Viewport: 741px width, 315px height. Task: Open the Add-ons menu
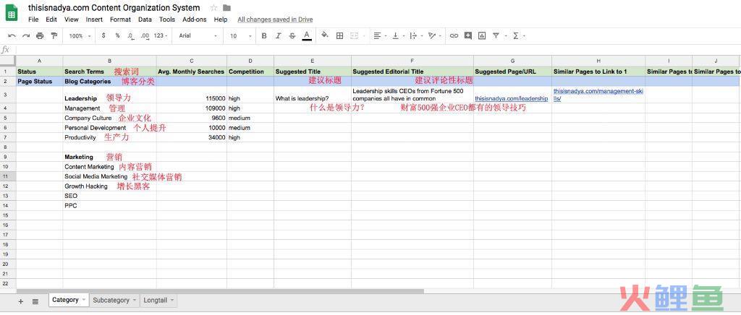195,20
